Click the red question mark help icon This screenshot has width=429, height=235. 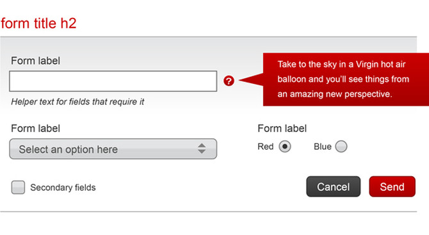(229, 81)
